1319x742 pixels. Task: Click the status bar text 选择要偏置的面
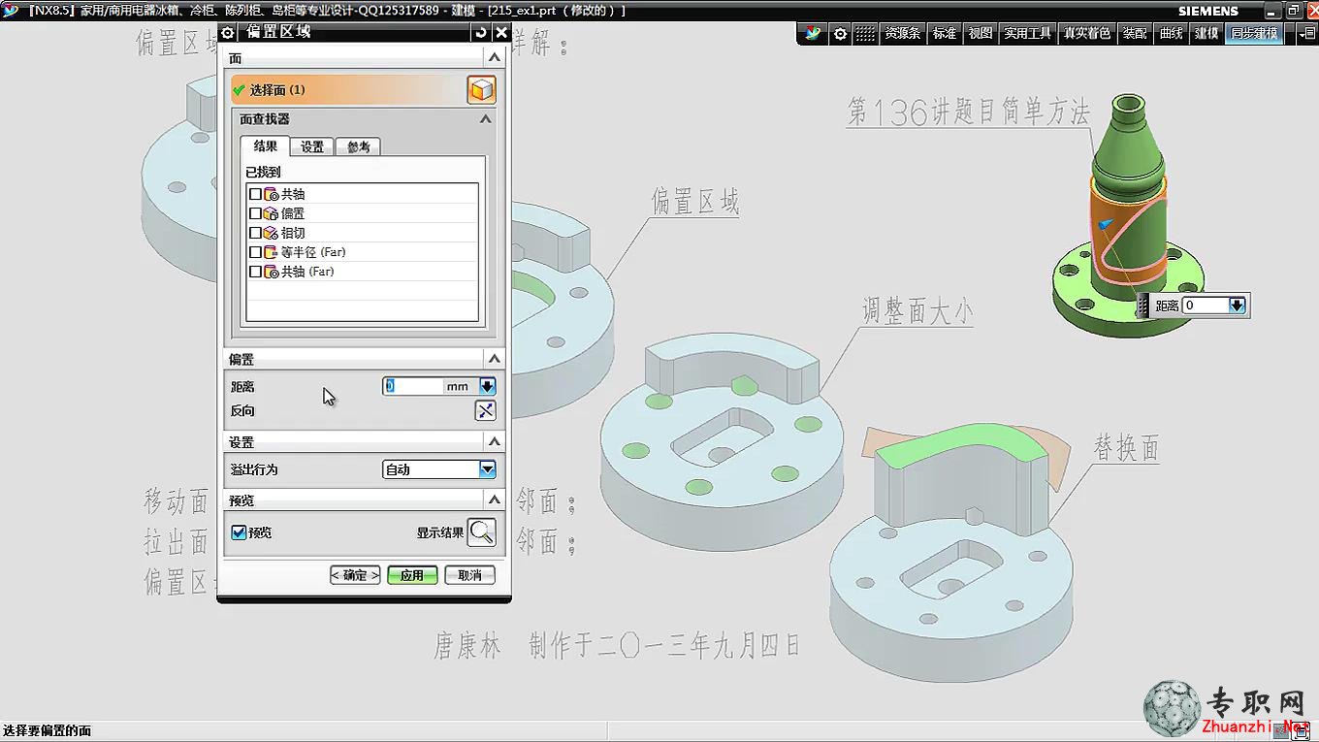click(x=47, y=730)
